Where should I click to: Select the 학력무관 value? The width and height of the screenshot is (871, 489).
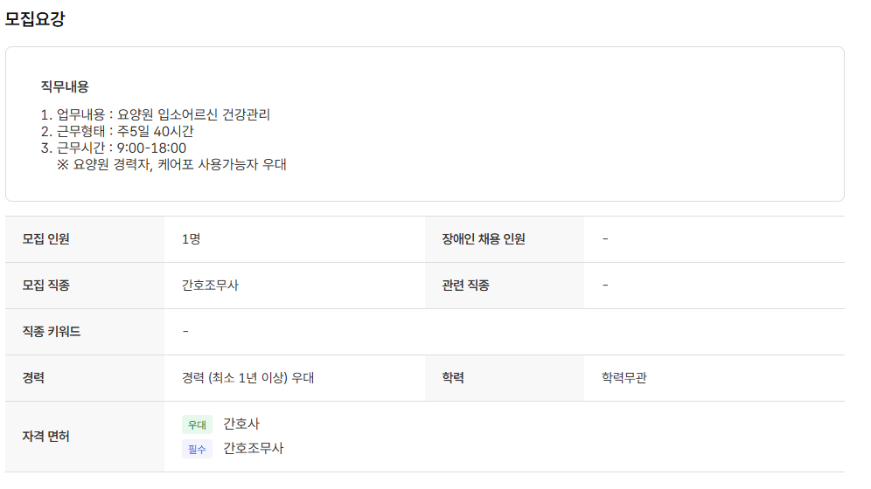(624, 378)
